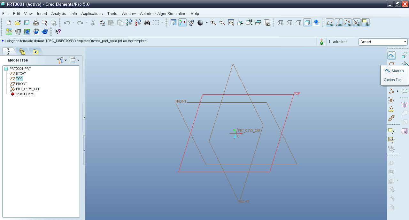Toggle annotation element display
This screenshot has height=220, width=409.
coord(366,23)
